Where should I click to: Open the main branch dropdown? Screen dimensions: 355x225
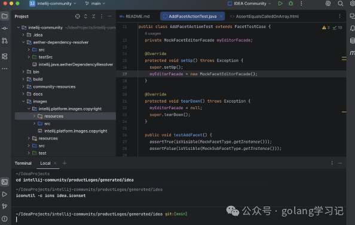95,4
